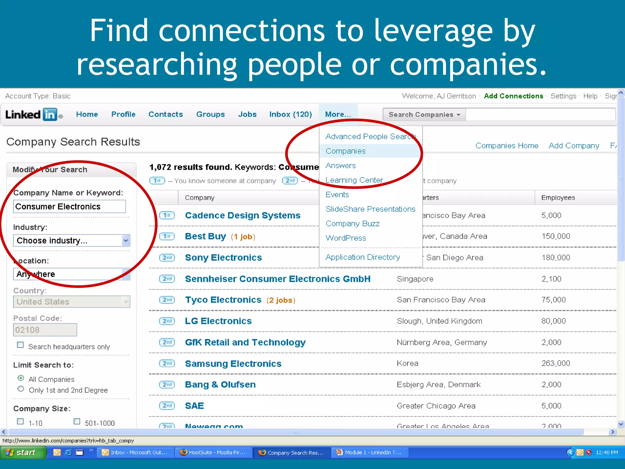Choose WordPress menu item

[346, 238]
